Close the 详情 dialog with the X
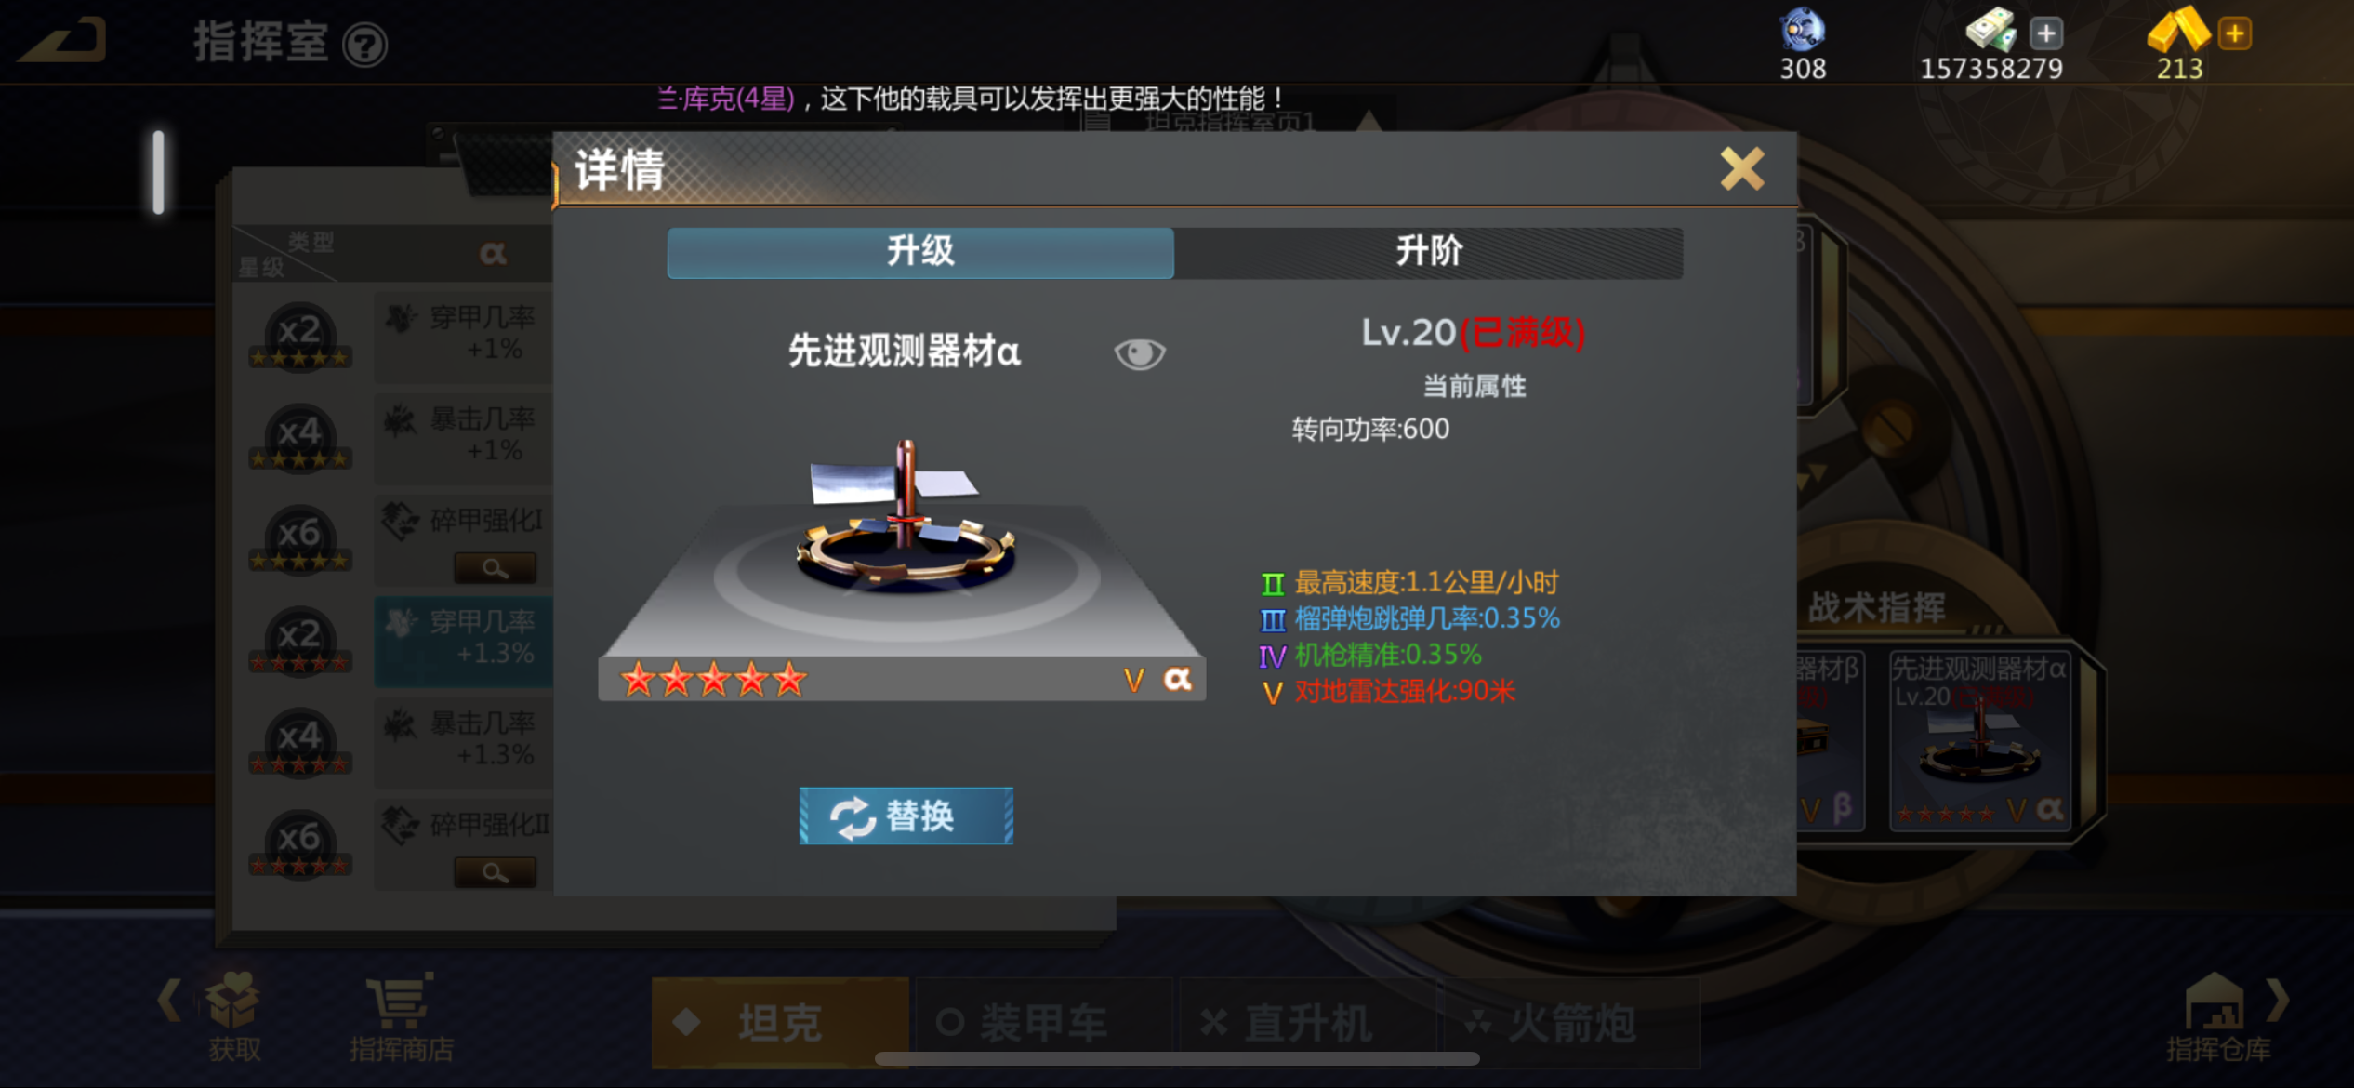Viewport: 2354px width, 1088px height. click(x=1741, y=169)
